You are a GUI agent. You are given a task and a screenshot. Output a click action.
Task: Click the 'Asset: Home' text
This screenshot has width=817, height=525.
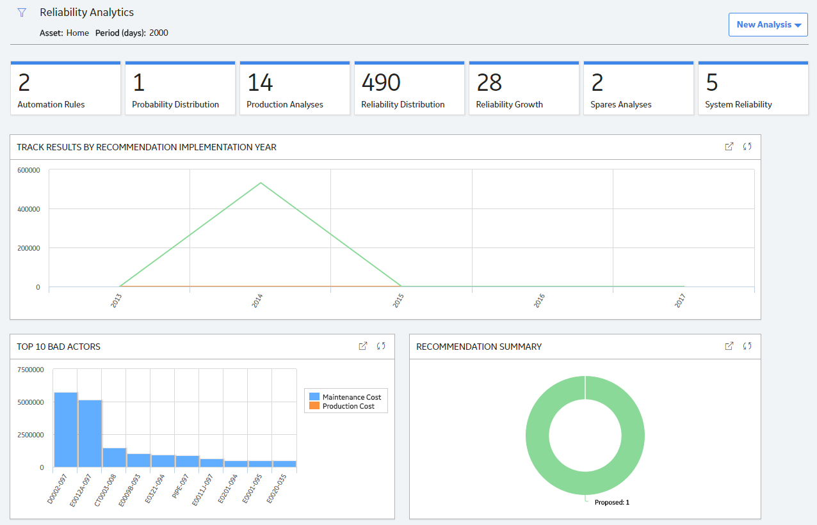(64, 33)
